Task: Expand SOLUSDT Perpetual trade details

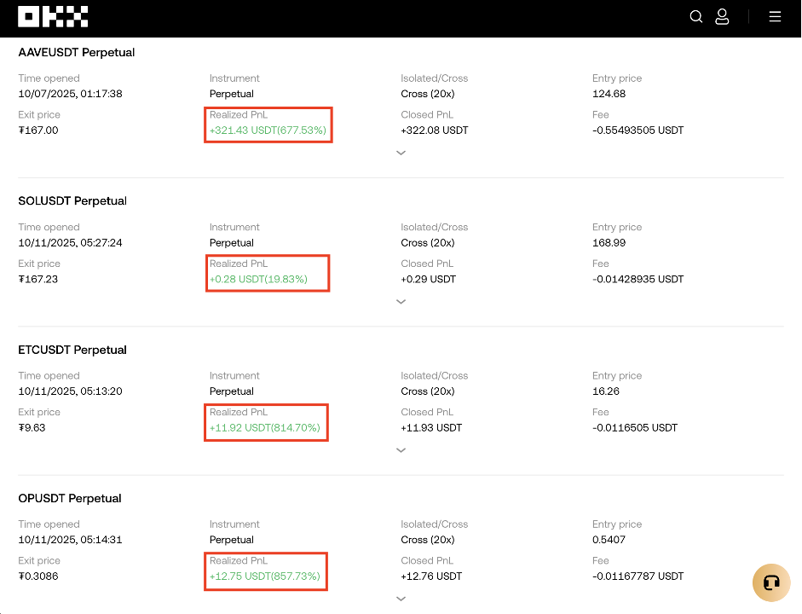Action: coord(401,301)
